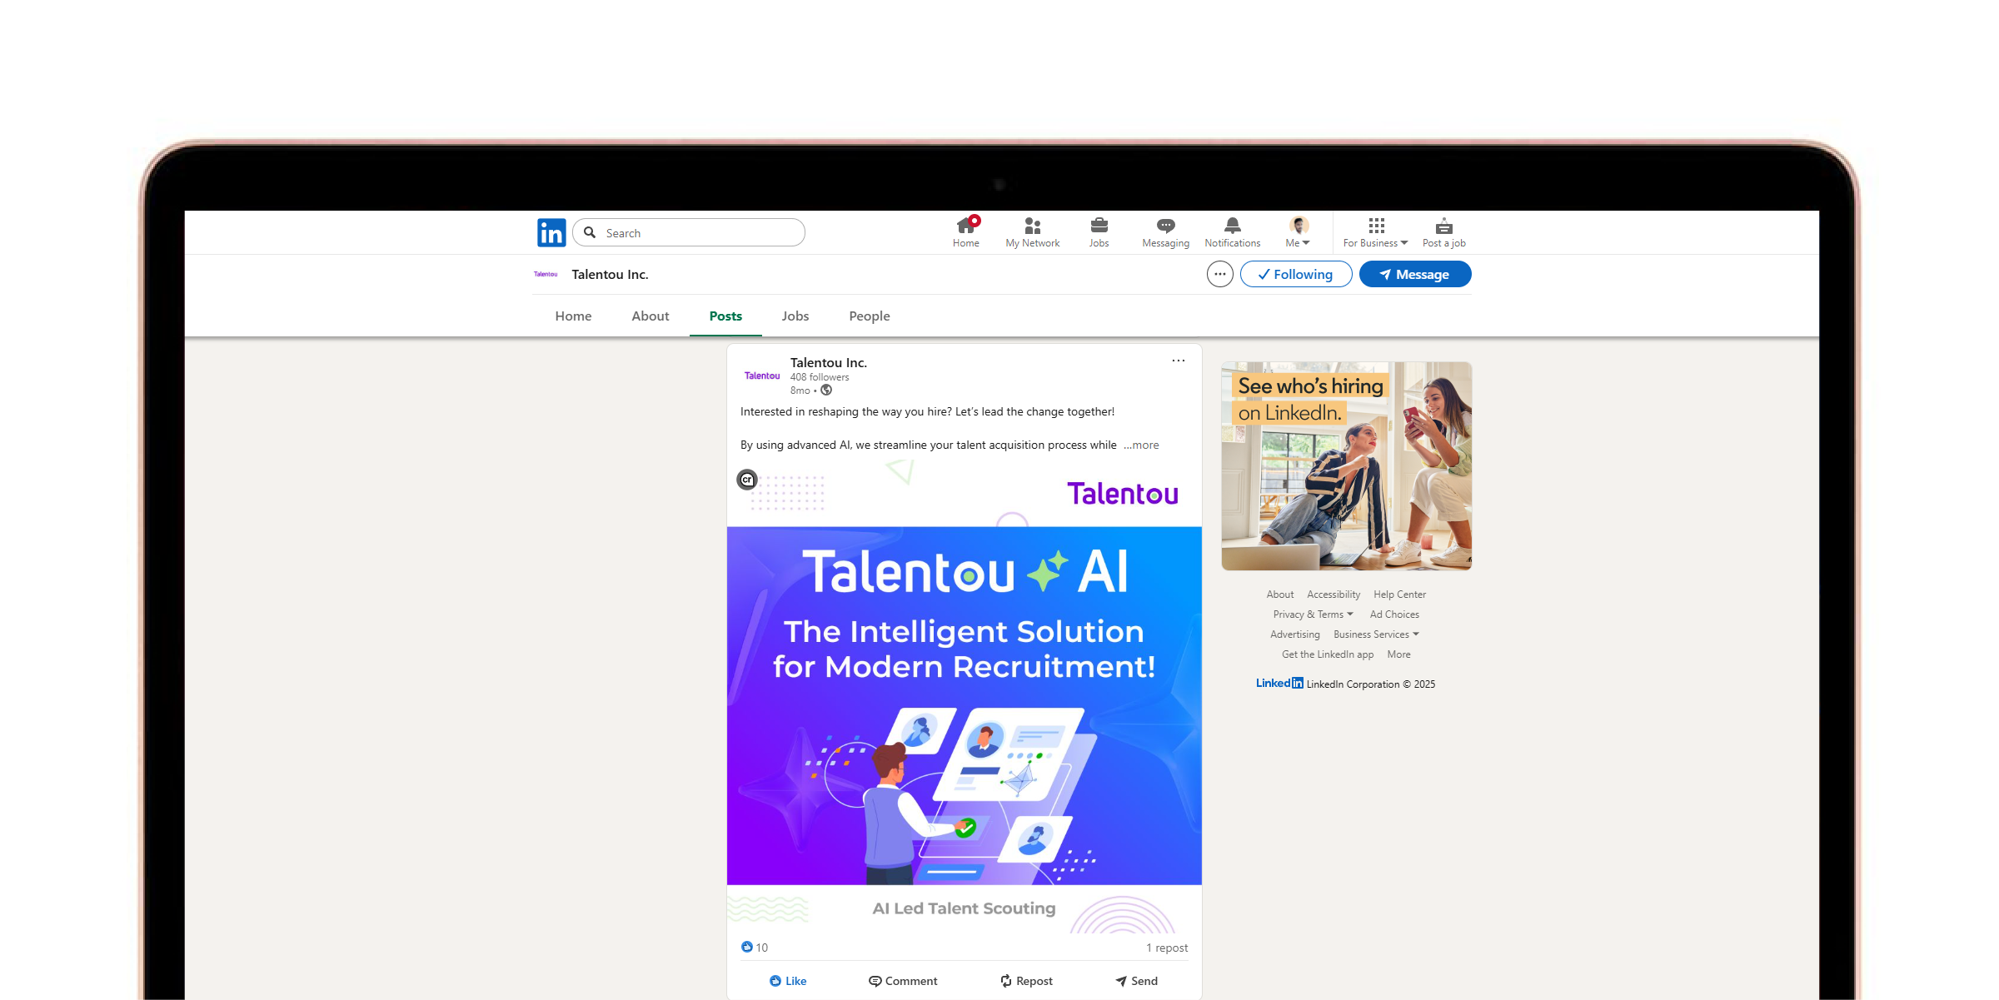
Task: Expand post text with ...more link
Action: (x=1141, y=445)
